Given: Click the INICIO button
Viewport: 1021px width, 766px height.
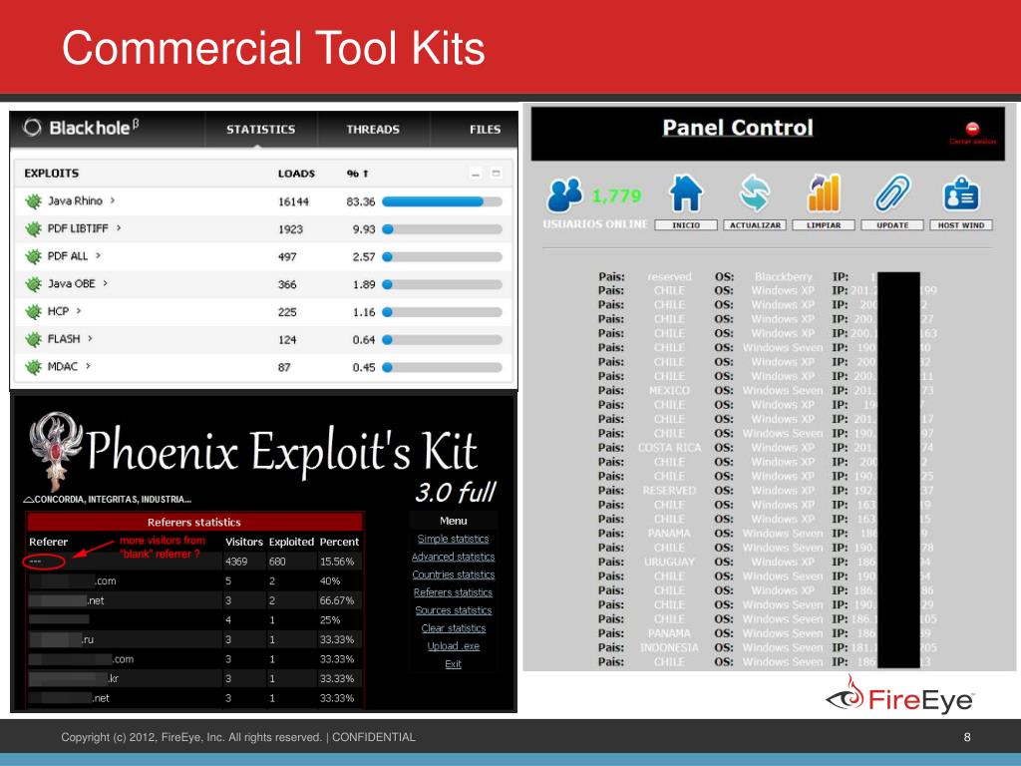Looking at the screenshot, I should click(686, 225).
